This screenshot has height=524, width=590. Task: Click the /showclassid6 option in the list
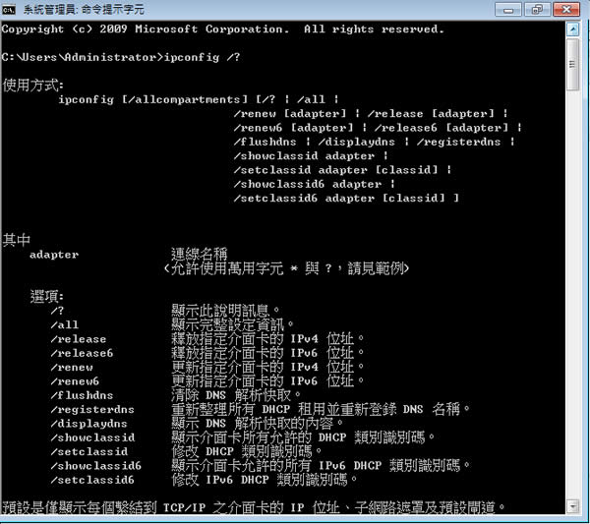click(96, 466)
